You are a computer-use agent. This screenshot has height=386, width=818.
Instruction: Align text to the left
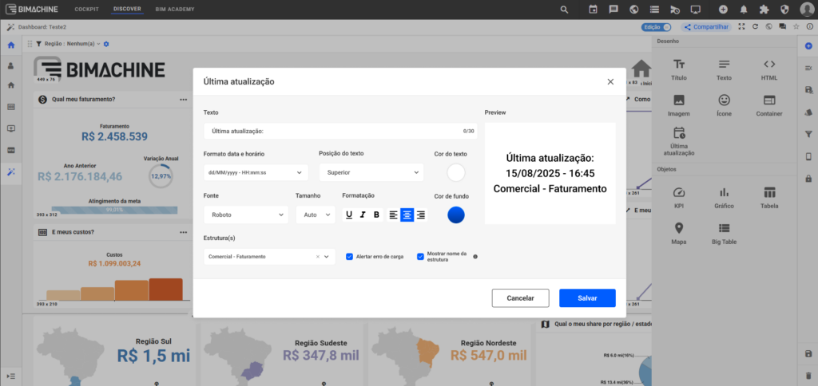click(x=393, y=215)
